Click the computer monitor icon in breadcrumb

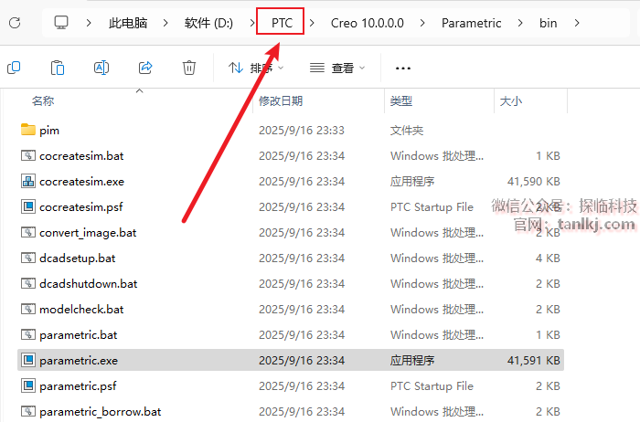(61, 23)
